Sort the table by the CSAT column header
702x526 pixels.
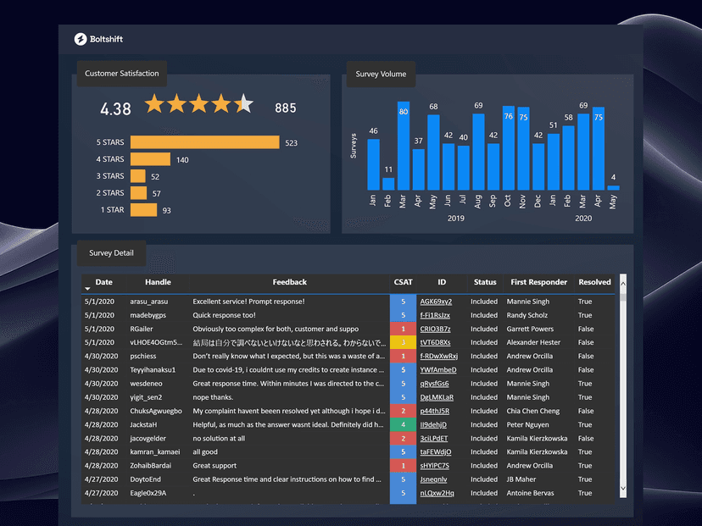click(403, 282)
